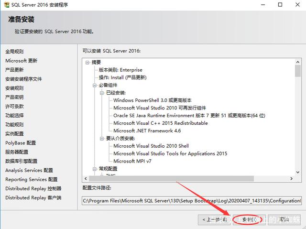Select Windows PowerShell 3.0 或更高版本 row
306x229 pixels.
pos(153,100)
